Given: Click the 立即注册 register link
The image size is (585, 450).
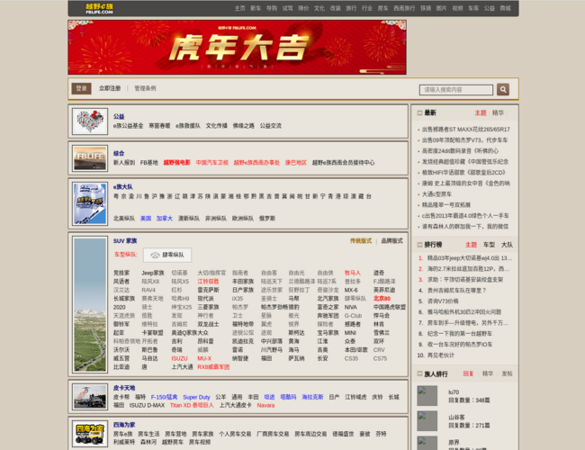Looking at the screenshot, I should [110, 89].
